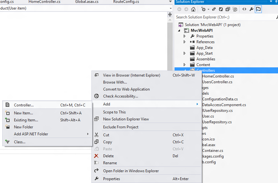Choose Class... in Add submenu
The height and width of the screenshot is (183, 278).
coord(47,142)
